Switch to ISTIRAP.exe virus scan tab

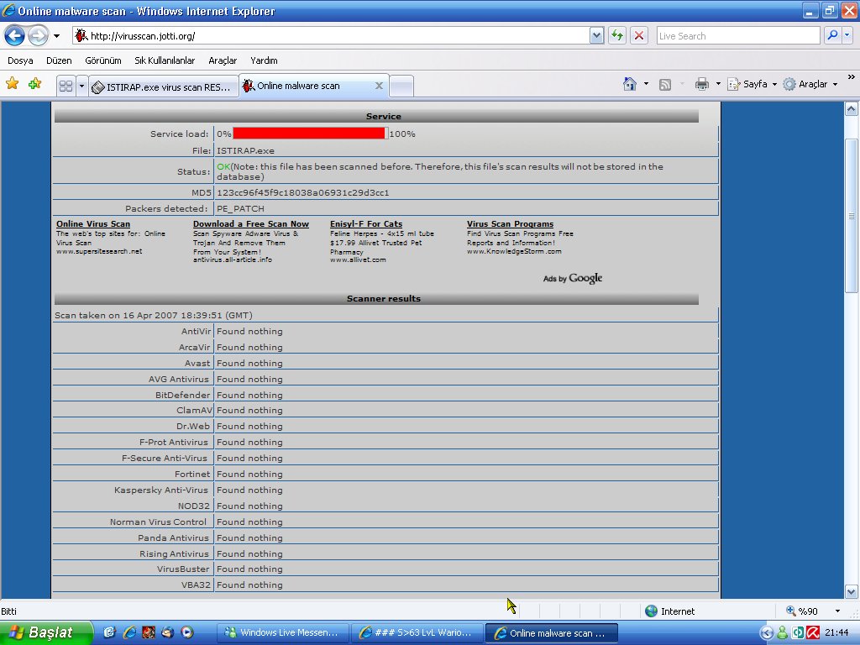[x=163, y=87]
